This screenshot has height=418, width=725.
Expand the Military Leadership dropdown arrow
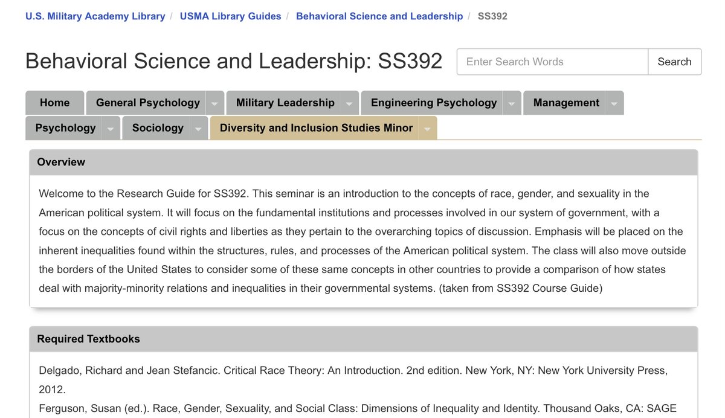[349, 103]
